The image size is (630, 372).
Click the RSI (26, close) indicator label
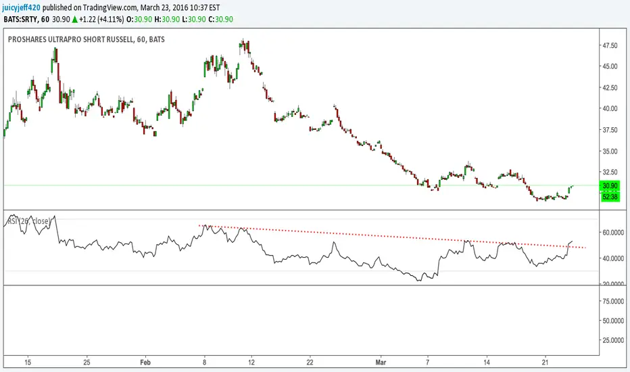click(29, 221)
